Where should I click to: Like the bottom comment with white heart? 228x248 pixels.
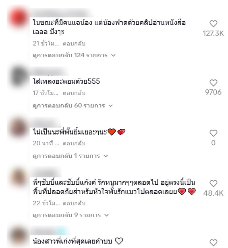213,243
